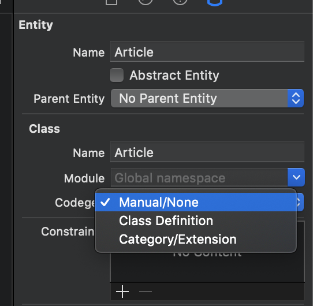Click the Global namespace combo box field

point(199,177)
